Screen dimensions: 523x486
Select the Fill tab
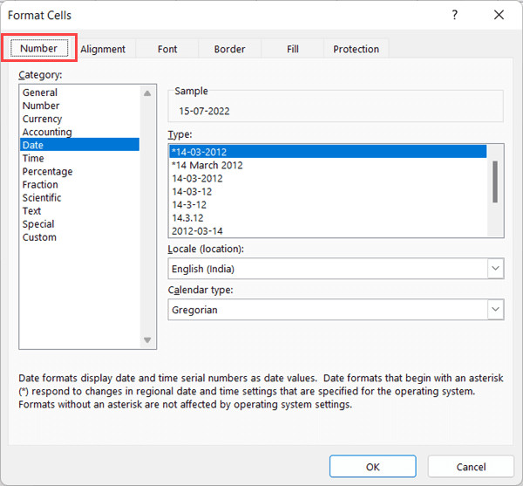point(293,50)
